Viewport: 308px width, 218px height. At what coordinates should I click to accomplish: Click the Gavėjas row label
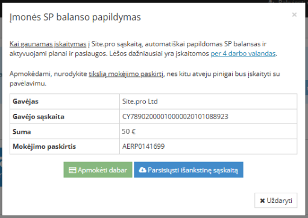[x=25, y=101]
